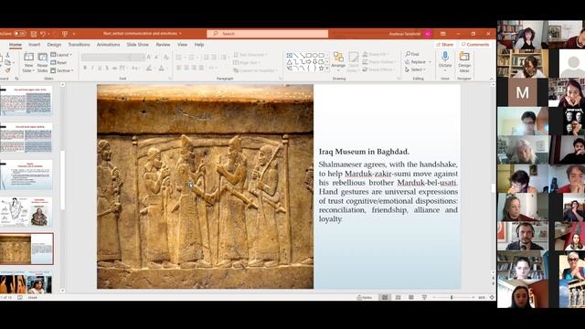Open the Section dropdown

point(62,70)
